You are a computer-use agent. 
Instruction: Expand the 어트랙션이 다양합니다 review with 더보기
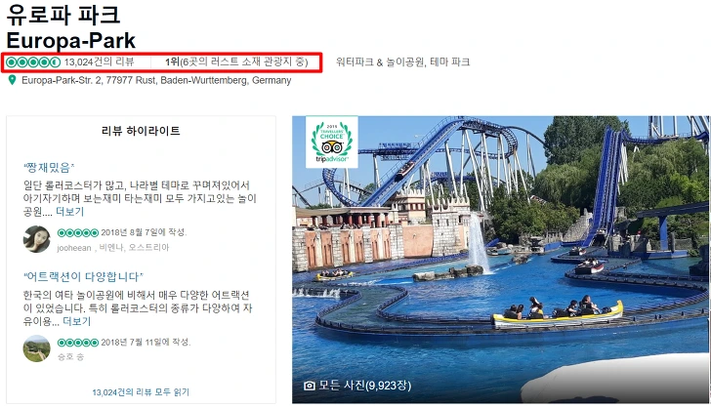tap(76, 321)
